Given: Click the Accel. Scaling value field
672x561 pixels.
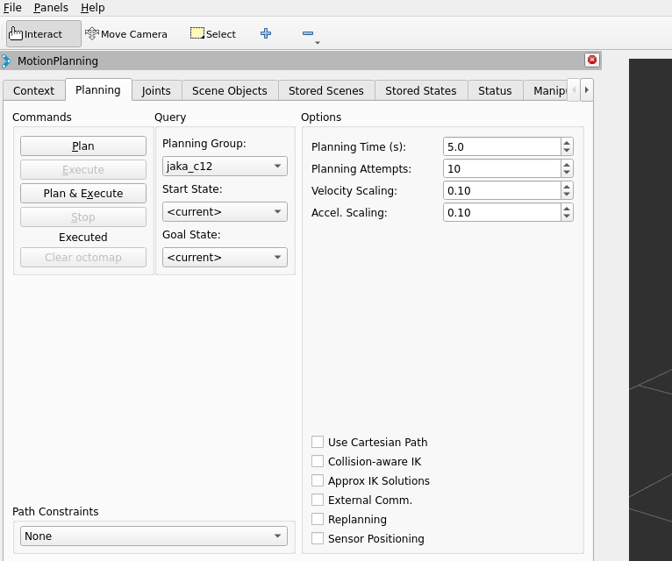Looking at the screenshot, I should click(x=502, y=212).
